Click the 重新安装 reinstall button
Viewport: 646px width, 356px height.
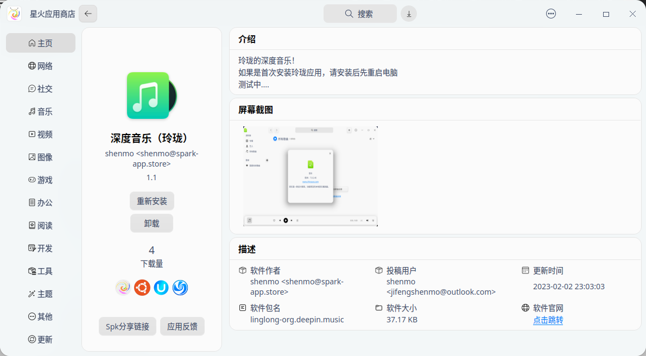point(152,201)
